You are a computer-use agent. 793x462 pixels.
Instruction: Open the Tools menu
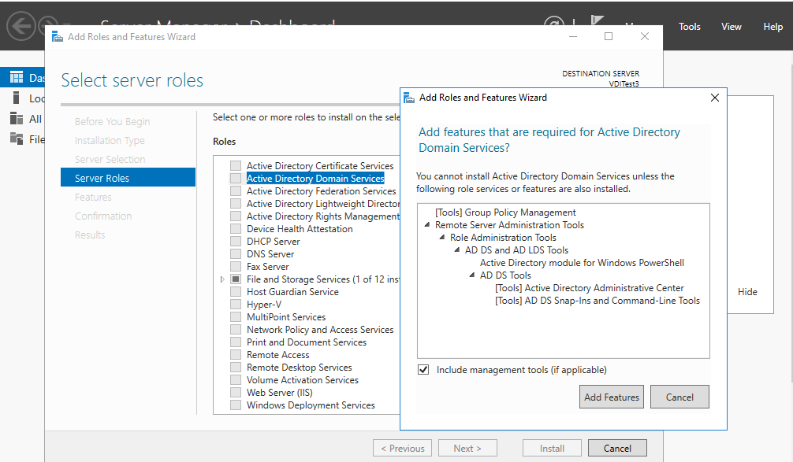(x=689, y=27)
